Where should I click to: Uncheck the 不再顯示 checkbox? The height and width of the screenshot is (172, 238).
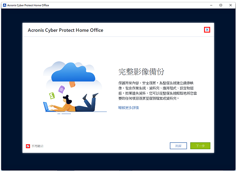coord(28,146)
